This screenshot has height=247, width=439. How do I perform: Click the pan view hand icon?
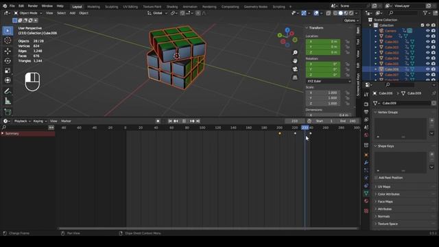(x=295, y=61)
